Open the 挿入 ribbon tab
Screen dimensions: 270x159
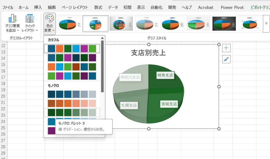click(x=38, y=7)
